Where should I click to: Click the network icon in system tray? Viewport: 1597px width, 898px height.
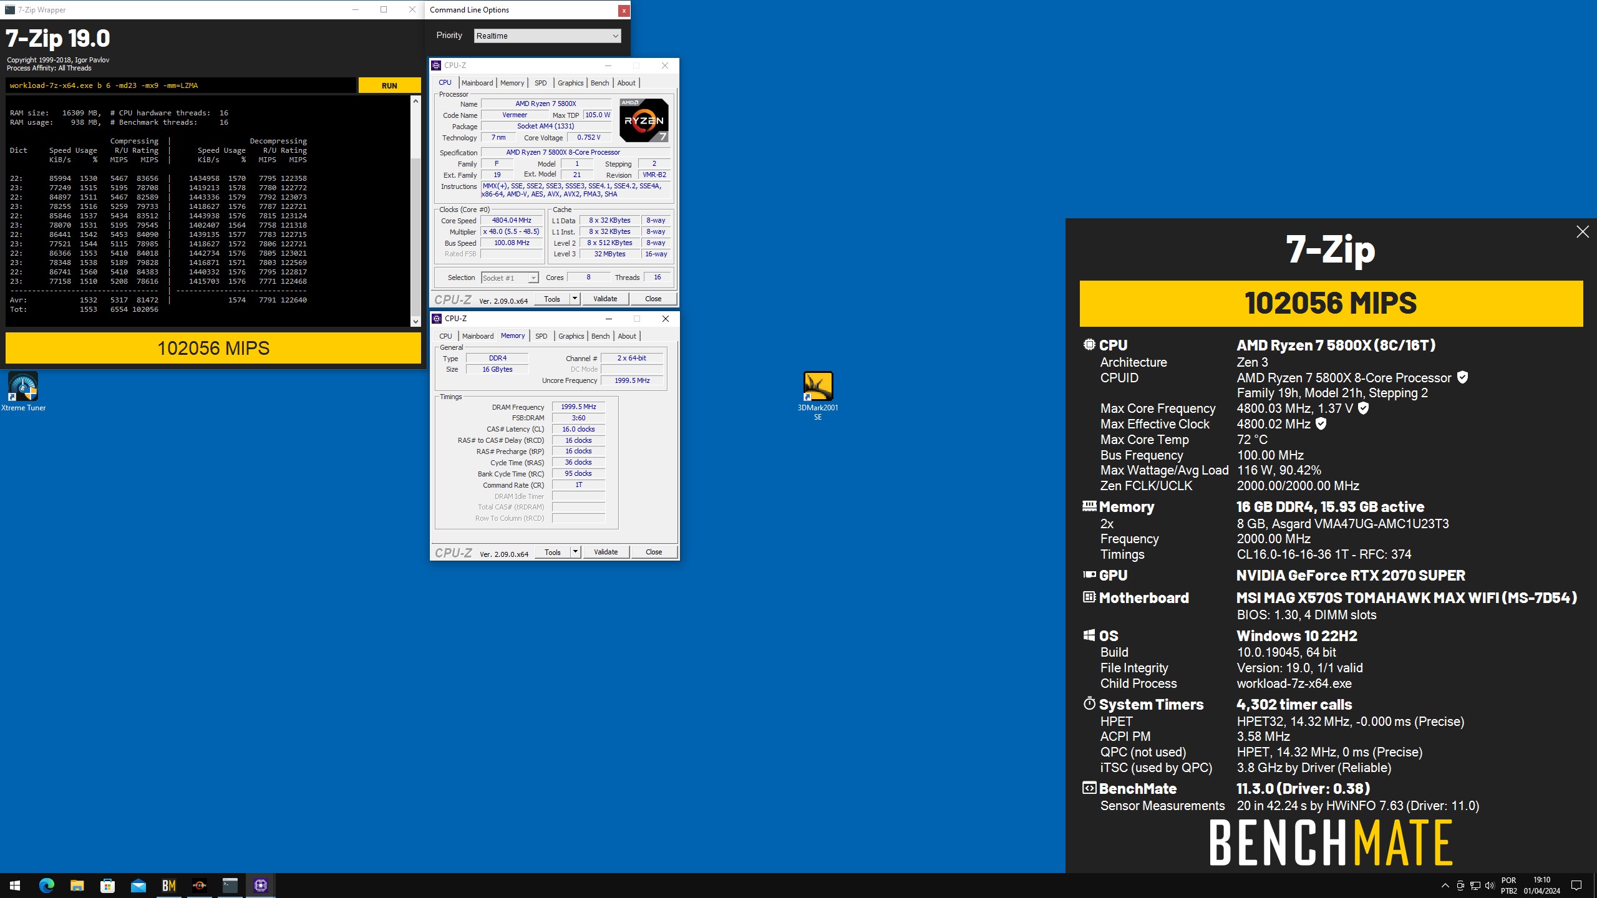(x=1475, y=886)
